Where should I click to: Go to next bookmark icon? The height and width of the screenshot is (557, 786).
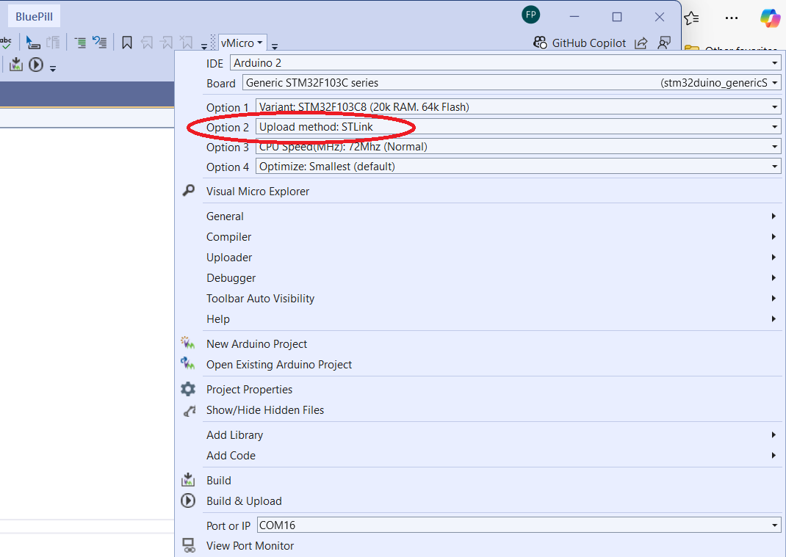pos(167,43)
